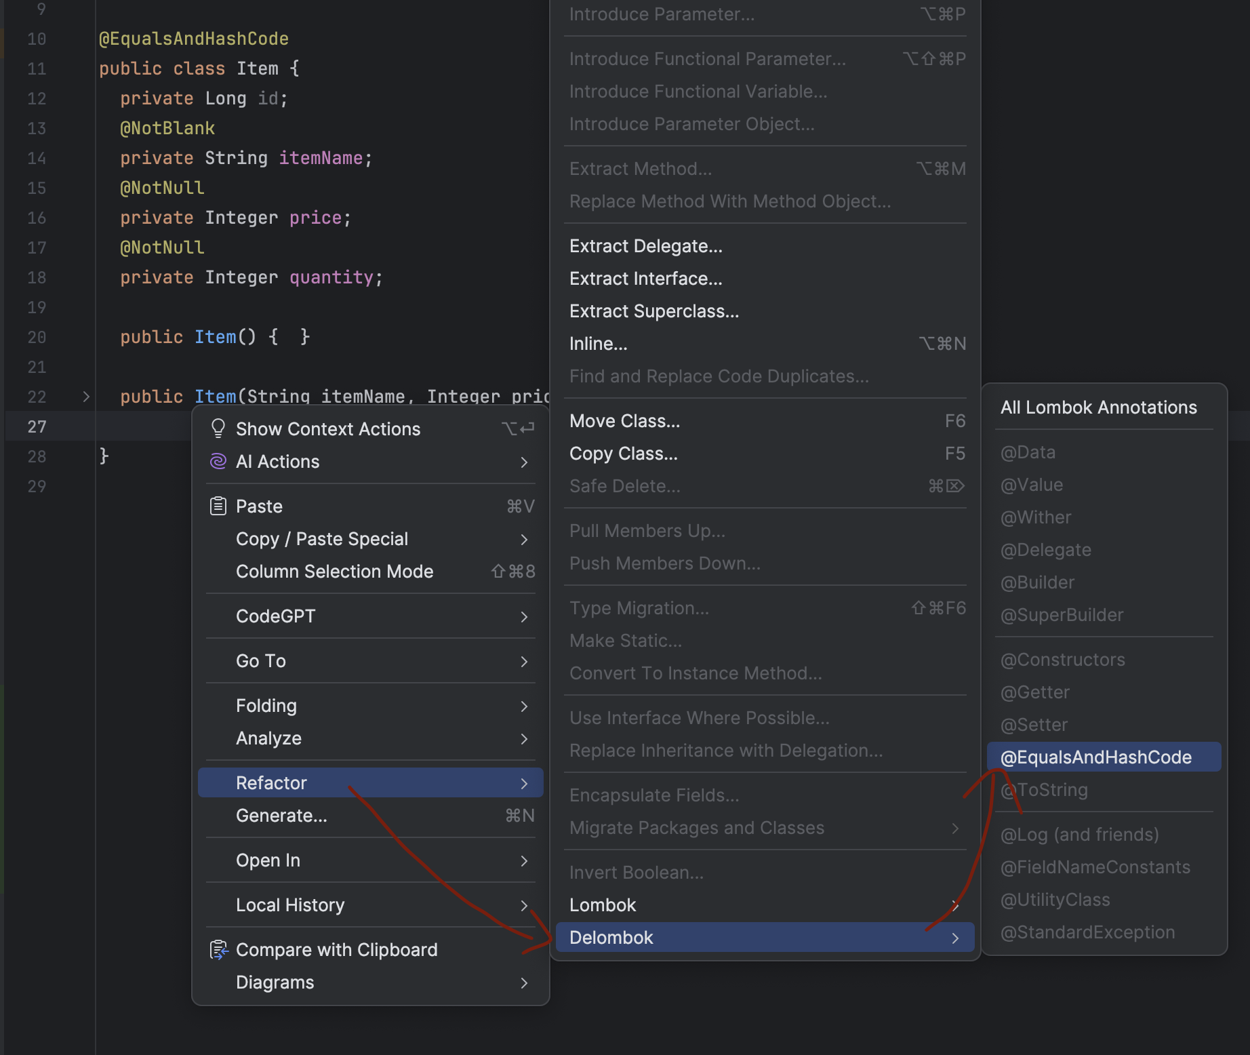Viewport: 1250px width, 1055px height.
Task: Click the Paste clipboard icon
Action: (x=218, y=506)
